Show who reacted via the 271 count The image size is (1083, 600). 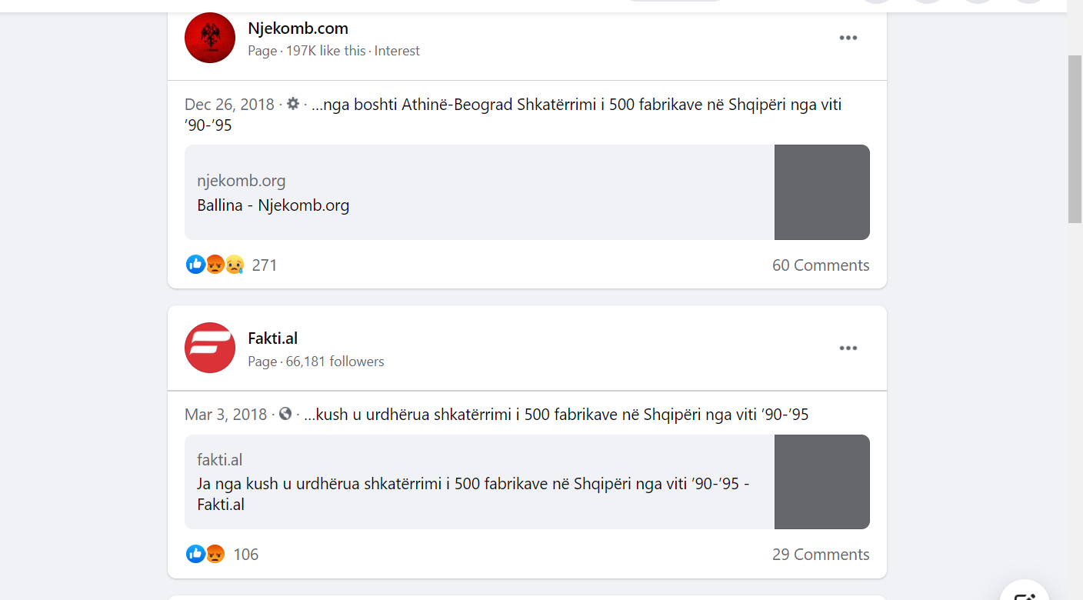pos(265,265)
